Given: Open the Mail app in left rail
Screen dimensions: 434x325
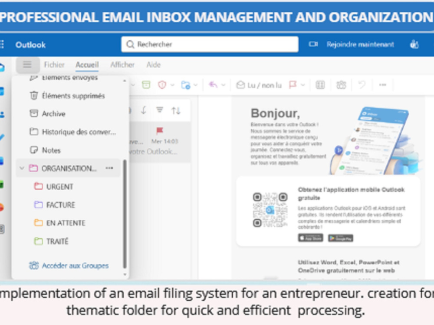Looking at the screenshot, I should (x=2, y=68).
